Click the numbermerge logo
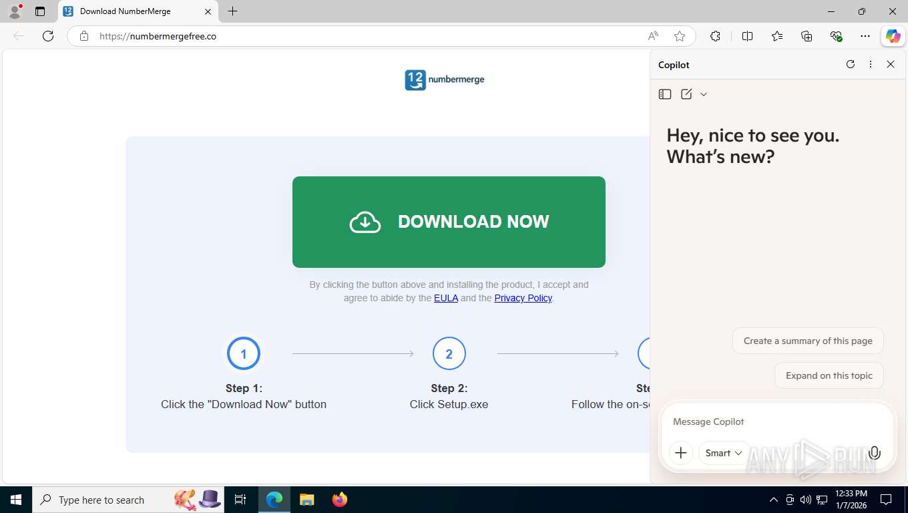Image resolution: width=908 pixels, height=513 pixels. [x=445, y=79]
